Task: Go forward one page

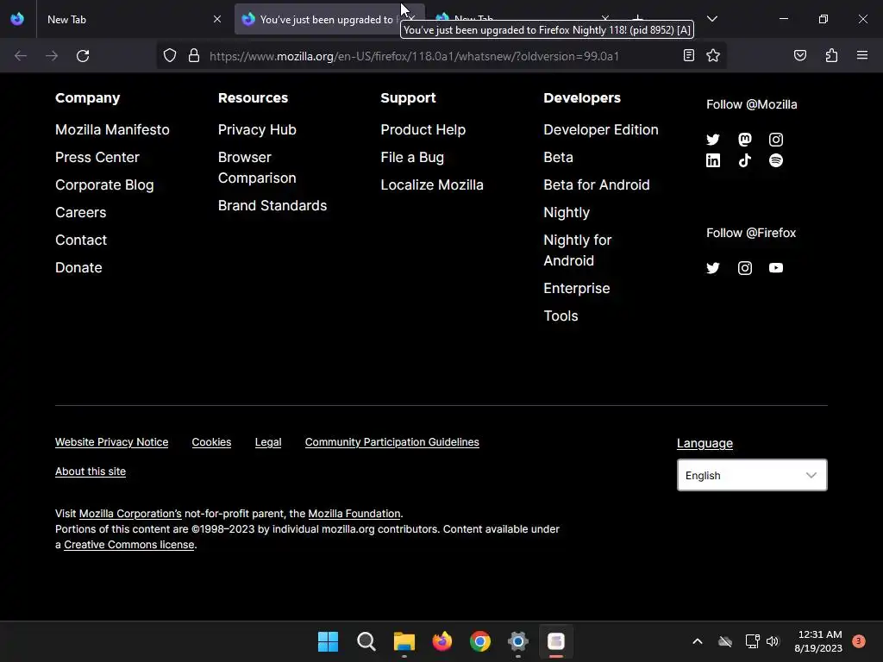Action: point(52,56)
